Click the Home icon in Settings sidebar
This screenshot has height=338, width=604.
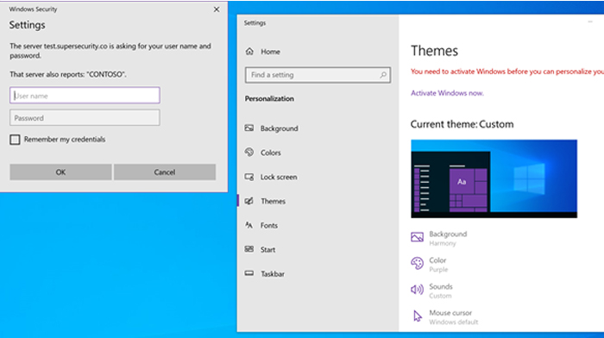click(249, 51)
